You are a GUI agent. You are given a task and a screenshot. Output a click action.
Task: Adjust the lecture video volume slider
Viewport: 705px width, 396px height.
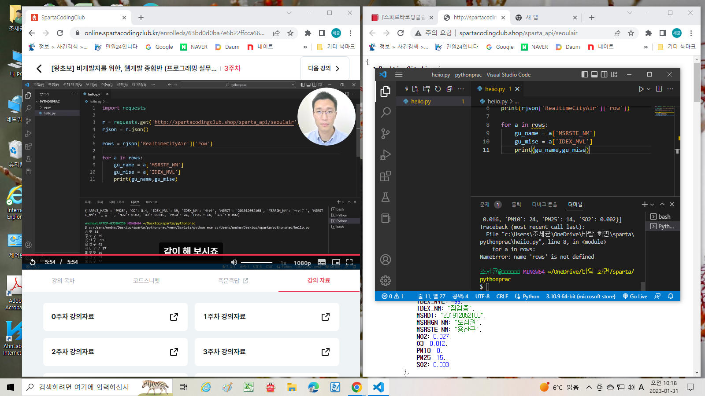[x=257, y=262]
